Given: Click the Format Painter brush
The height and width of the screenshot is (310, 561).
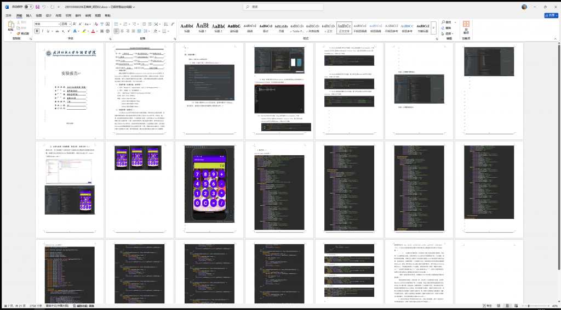Looking at the screenshot, I should [x=18, y=34].
